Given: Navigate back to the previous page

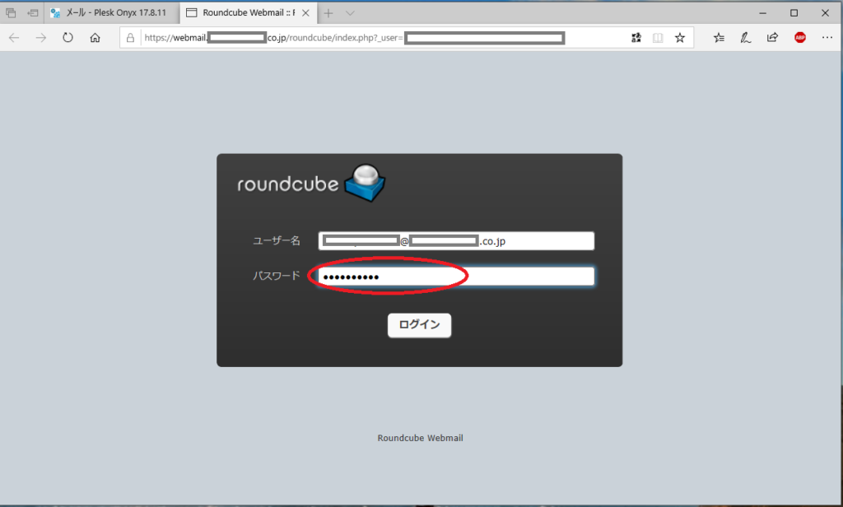Looking at the screenshot, I should click(13, 37).
